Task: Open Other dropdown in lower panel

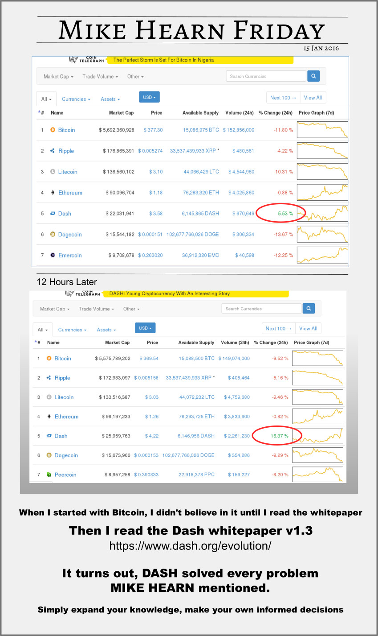Action: coord(131,309)
